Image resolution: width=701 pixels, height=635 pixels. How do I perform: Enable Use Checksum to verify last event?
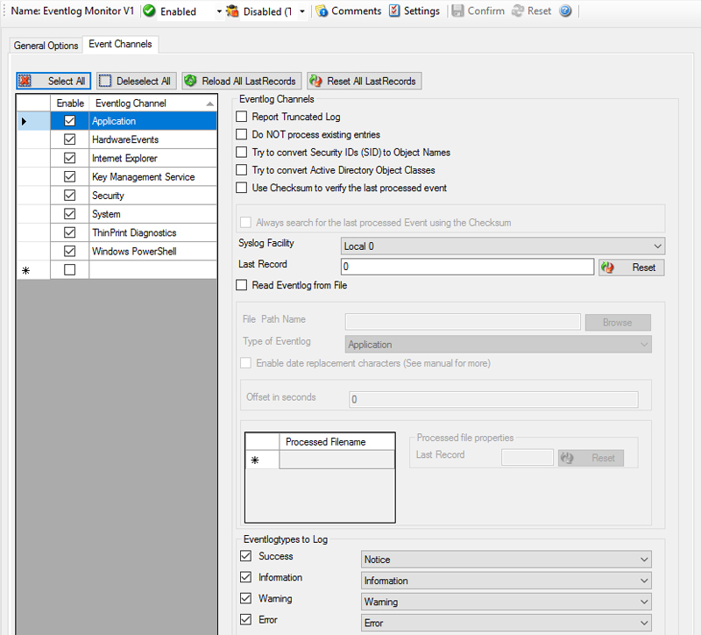pyautogui.click(x=242, y=188)
